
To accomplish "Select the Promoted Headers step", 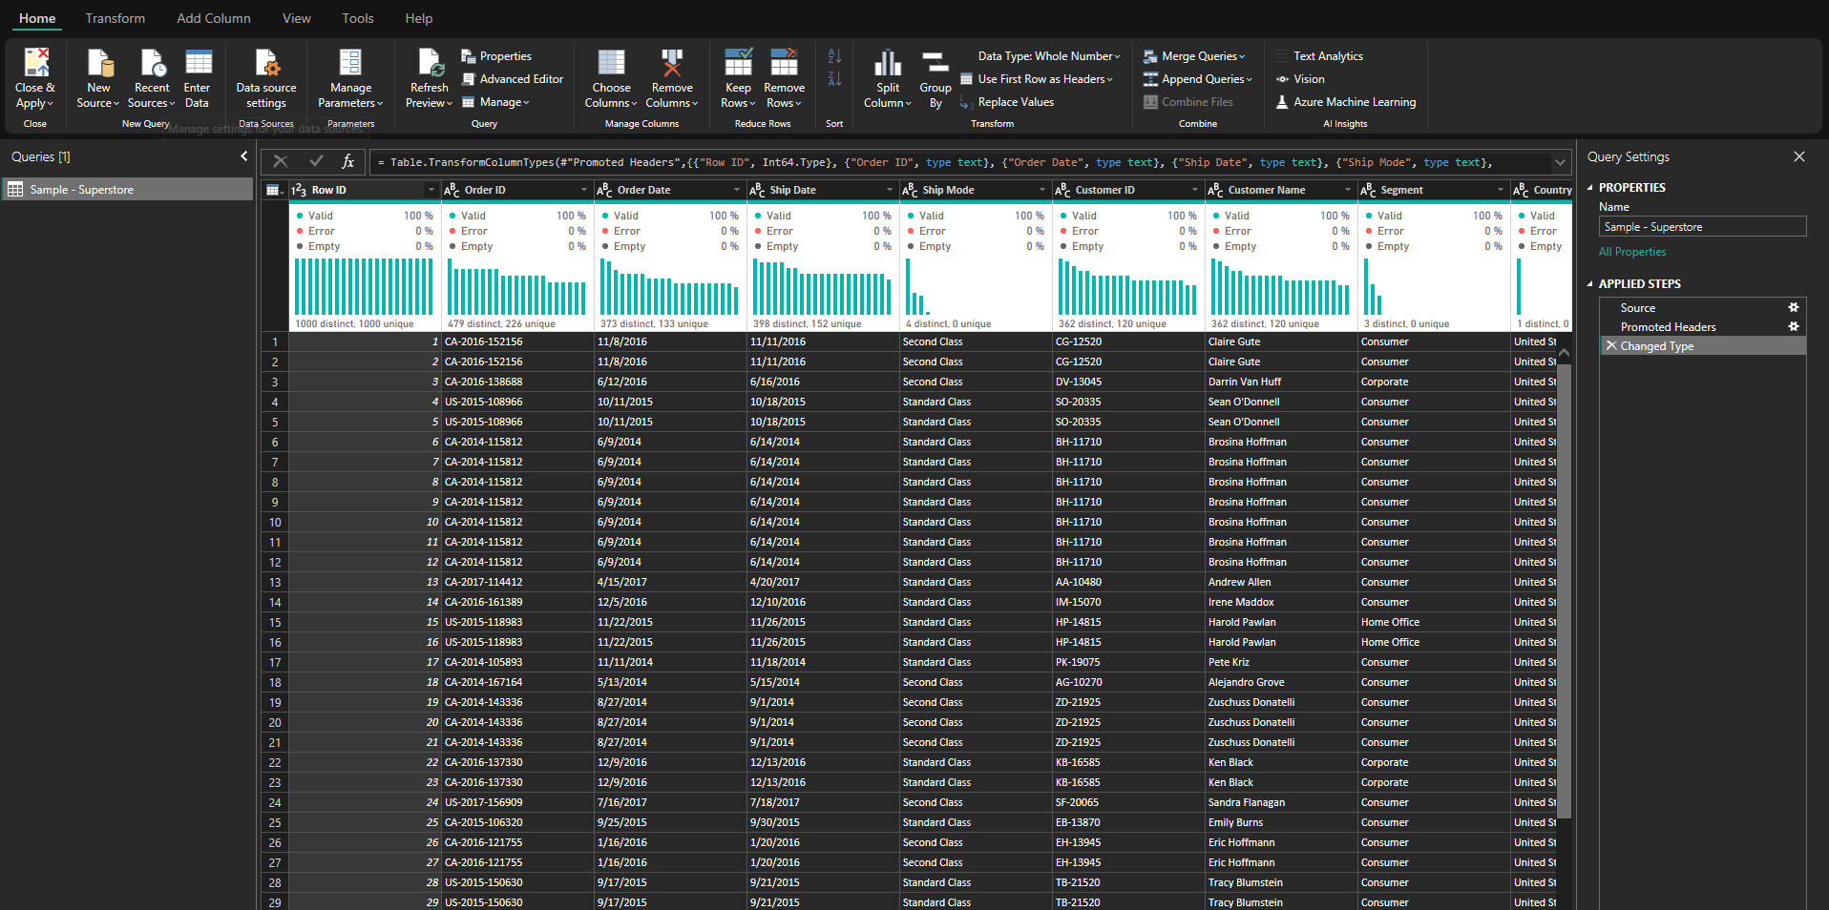I will (1668, 327).
